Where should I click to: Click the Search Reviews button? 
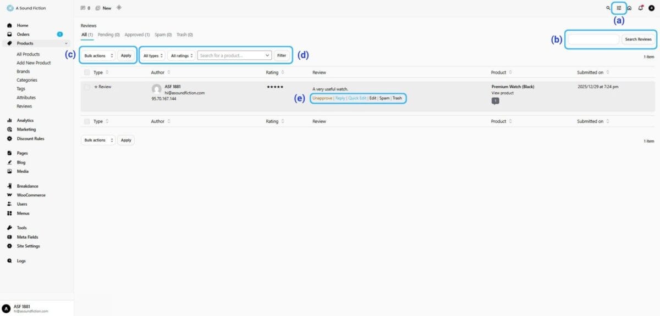[x=638, y=39]
